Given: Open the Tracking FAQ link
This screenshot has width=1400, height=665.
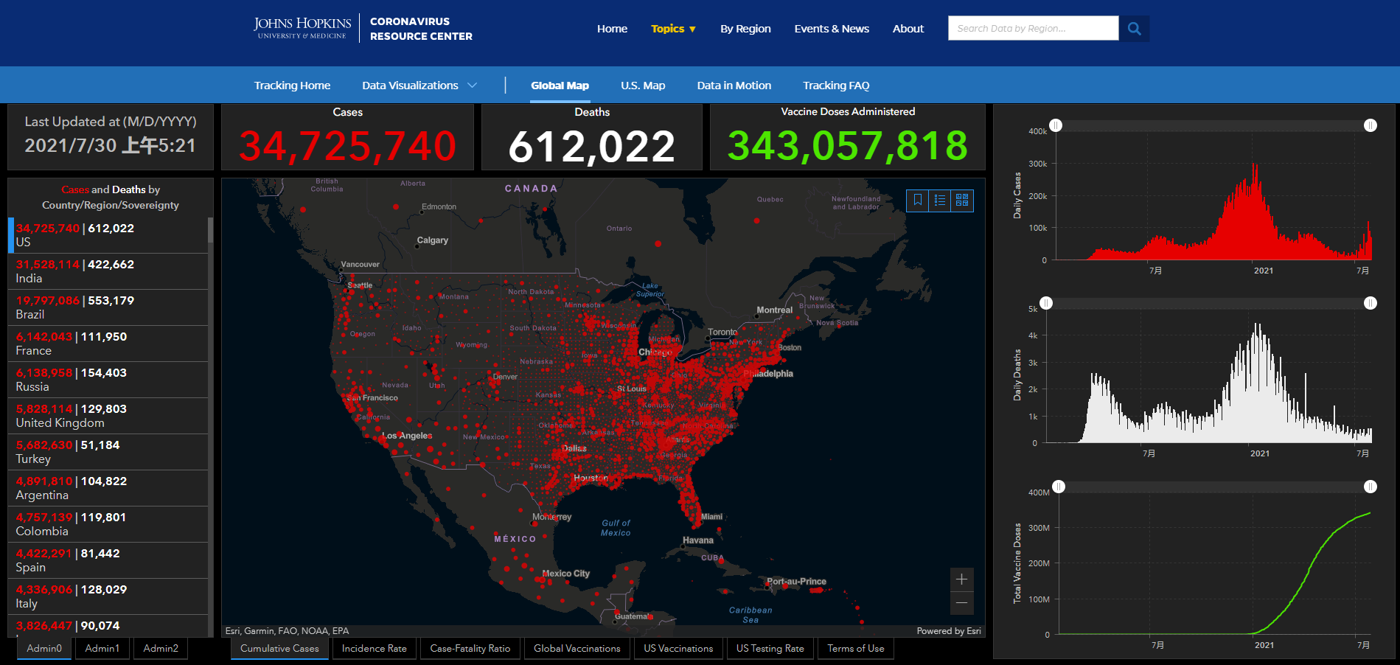Looking at the screenshot, I should (836, 86).
